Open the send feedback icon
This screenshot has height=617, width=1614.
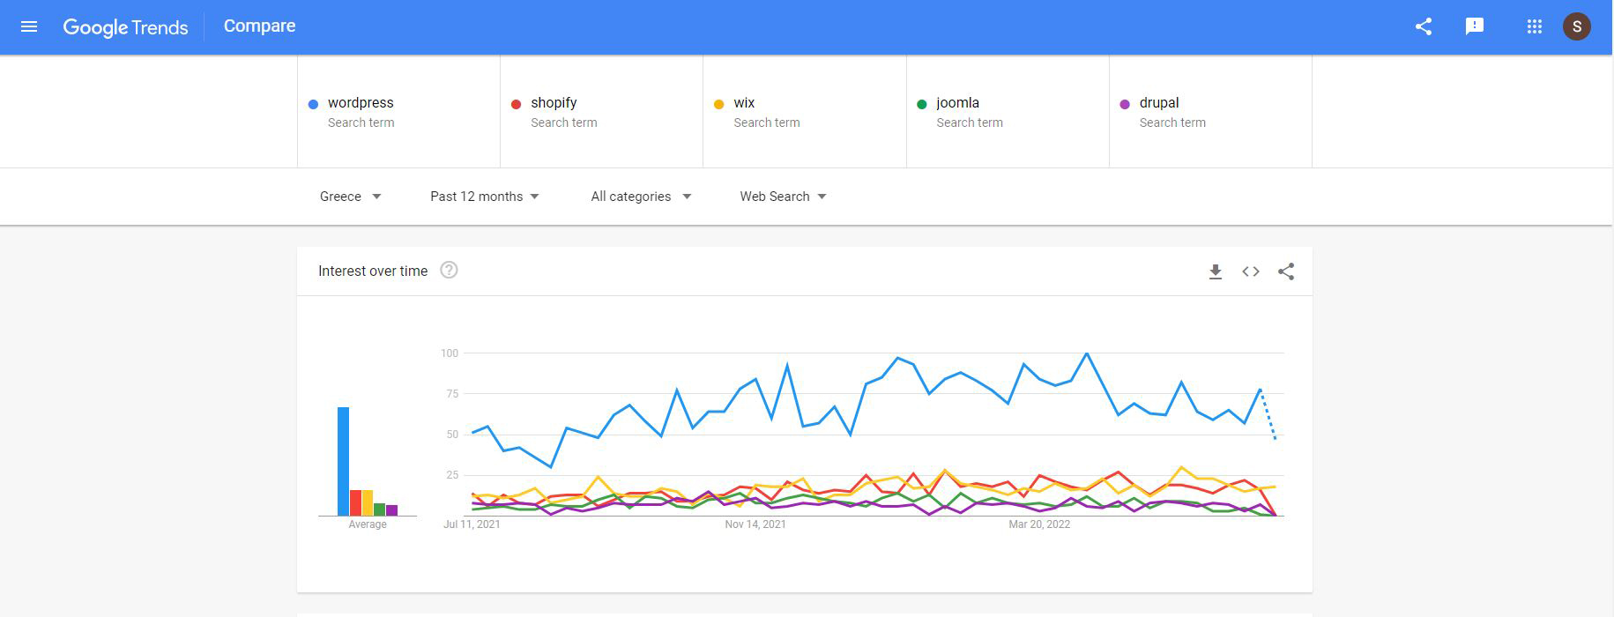tap(1474, 26)
